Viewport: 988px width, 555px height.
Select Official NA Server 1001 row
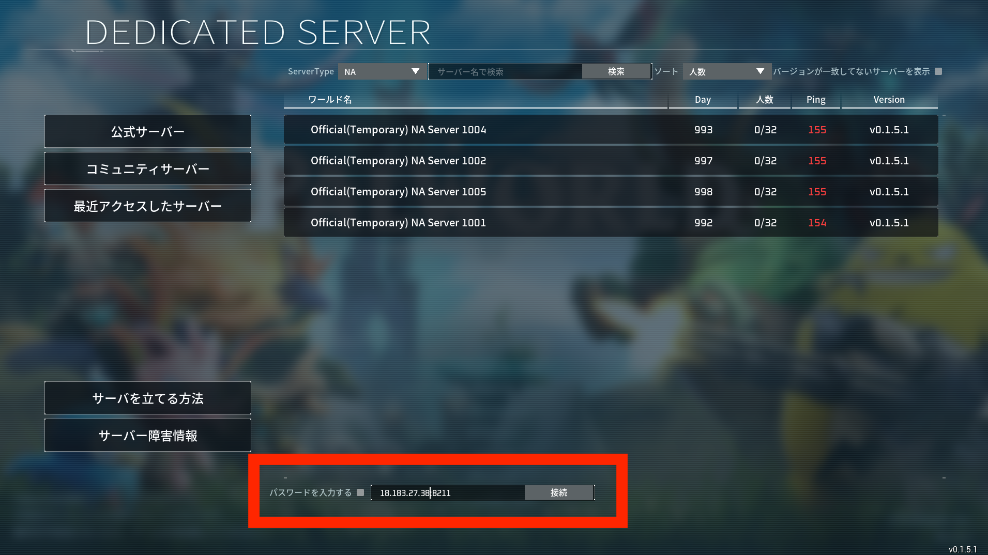point(611,223)
